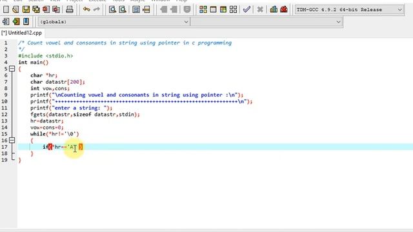The image size is (413, 232).
Task: Undo the last edit using the Undo arrow
Action: coord(86,10)
